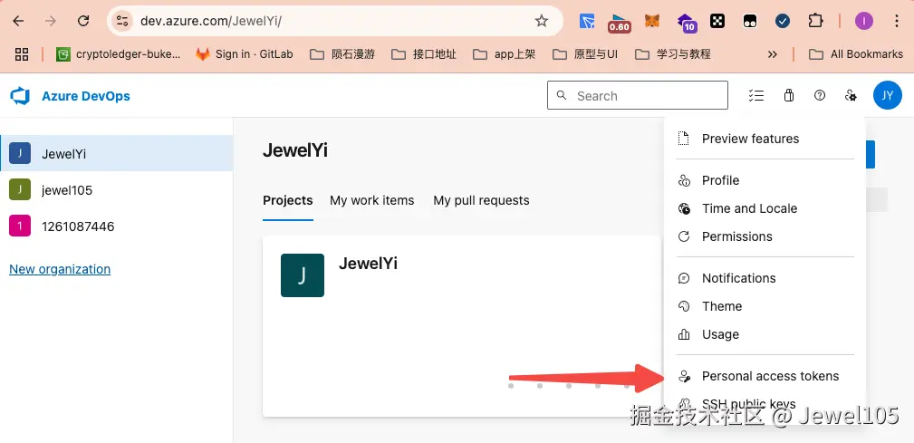Bookmark this page with the star icon

click(542, 22)
